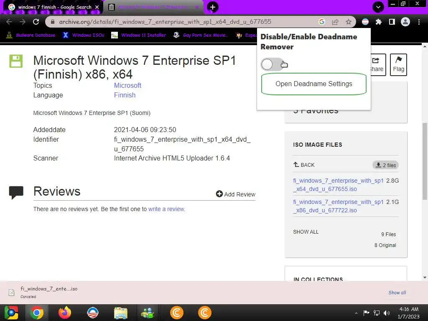Open the Finnish language link
Image resolution: width=428 pixels, height=321 pixels.
[x=125, y=95]
